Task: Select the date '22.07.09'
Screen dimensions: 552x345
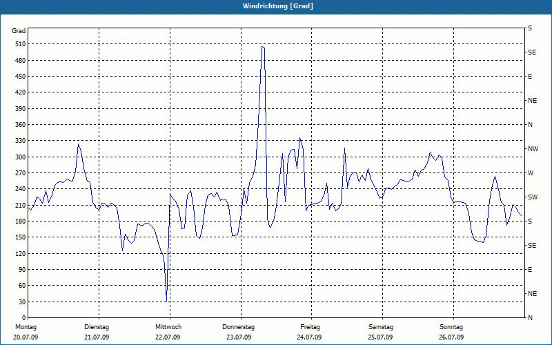Action: (168, 337)
